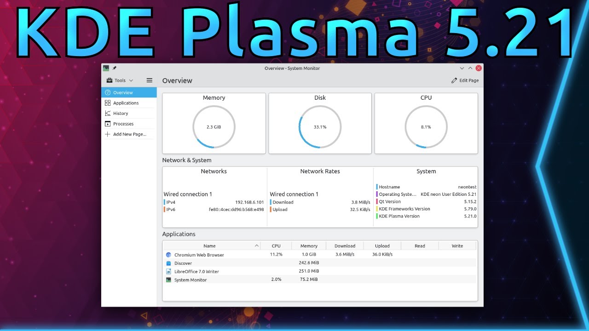Click the Wired connection 1 label under Networks
Image resolution: width=589 pixels, height=331 pixels.
tap(188, 194)
